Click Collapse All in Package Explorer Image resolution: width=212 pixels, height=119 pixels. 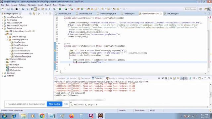[30, 14]
